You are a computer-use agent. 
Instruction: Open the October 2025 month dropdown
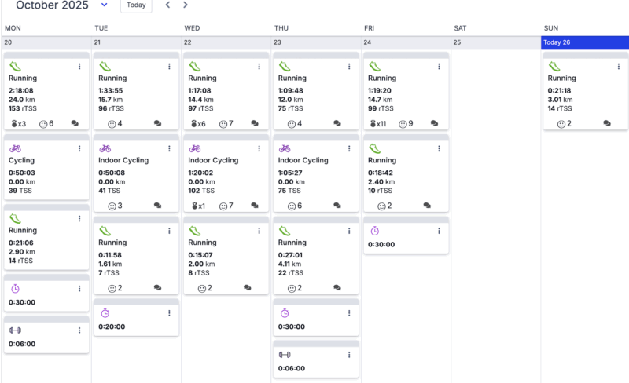point(105,5)
